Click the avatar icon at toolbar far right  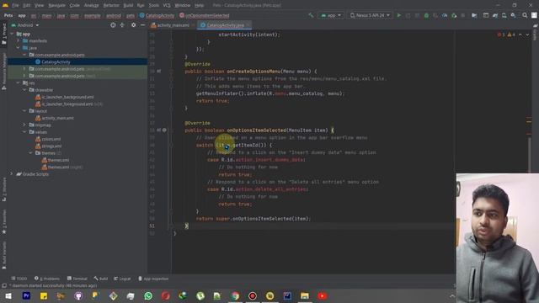(534, 15)
